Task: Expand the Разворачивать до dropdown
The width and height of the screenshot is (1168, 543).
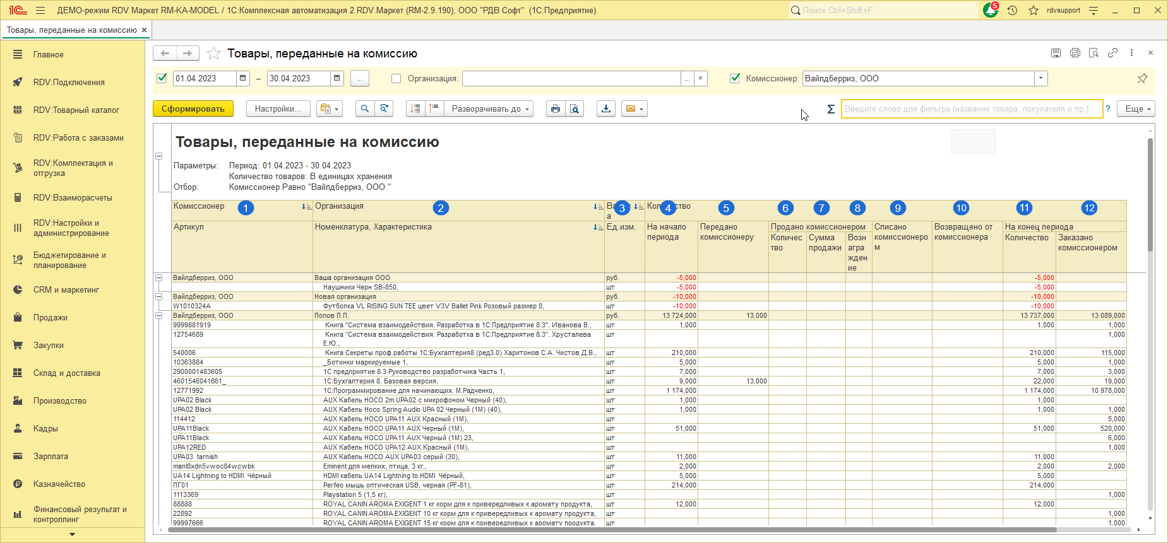Action: tap(488, 109)
